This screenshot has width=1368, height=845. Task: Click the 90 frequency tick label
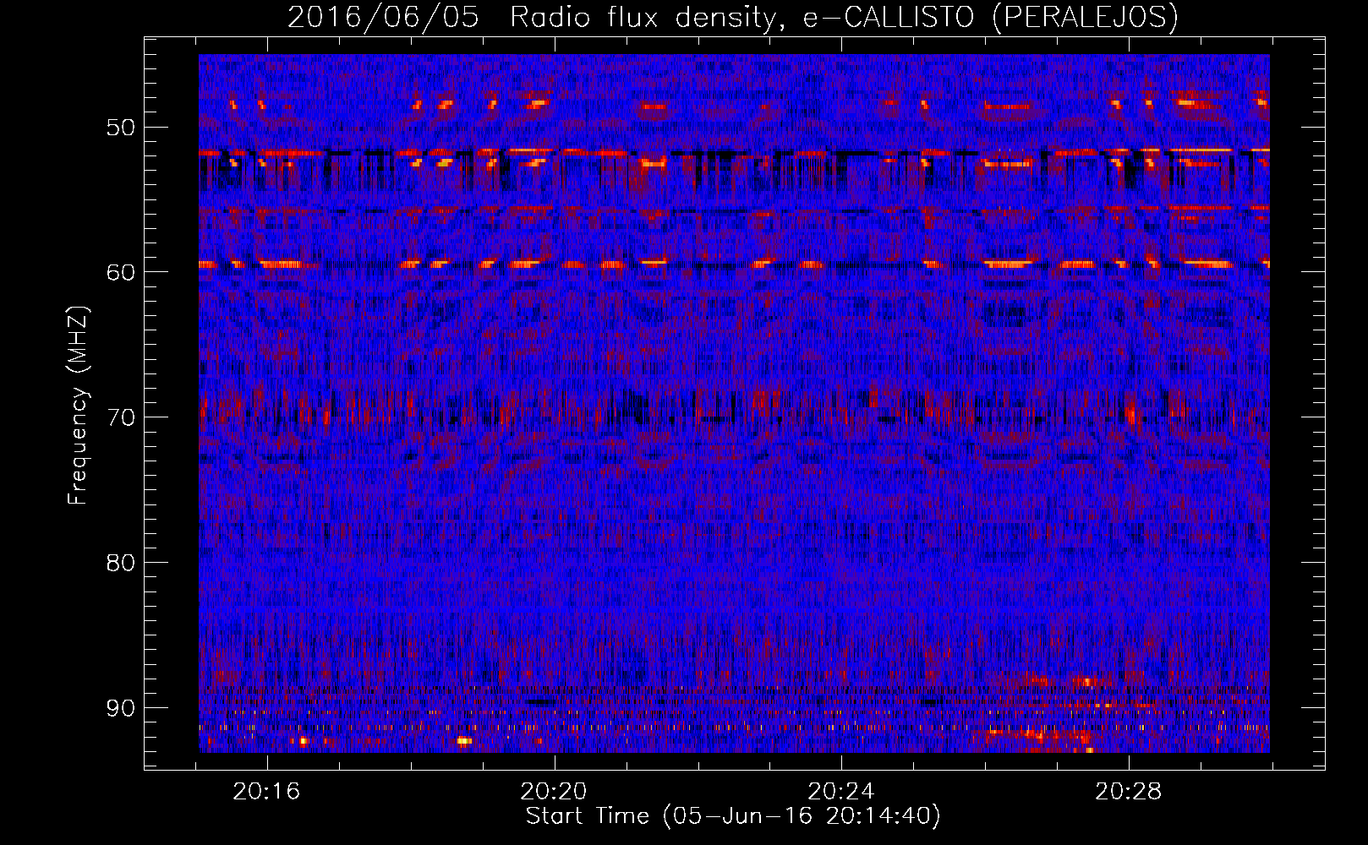click(120, 708)
